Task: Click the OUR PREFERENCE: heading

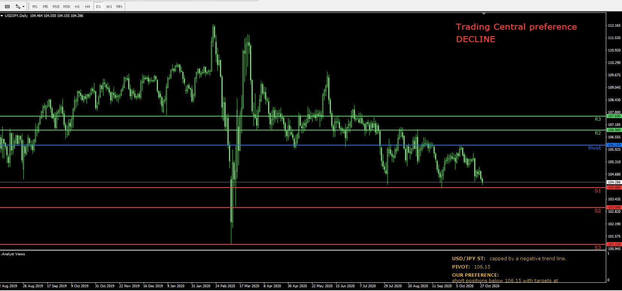Action: [x=475, y=275]
